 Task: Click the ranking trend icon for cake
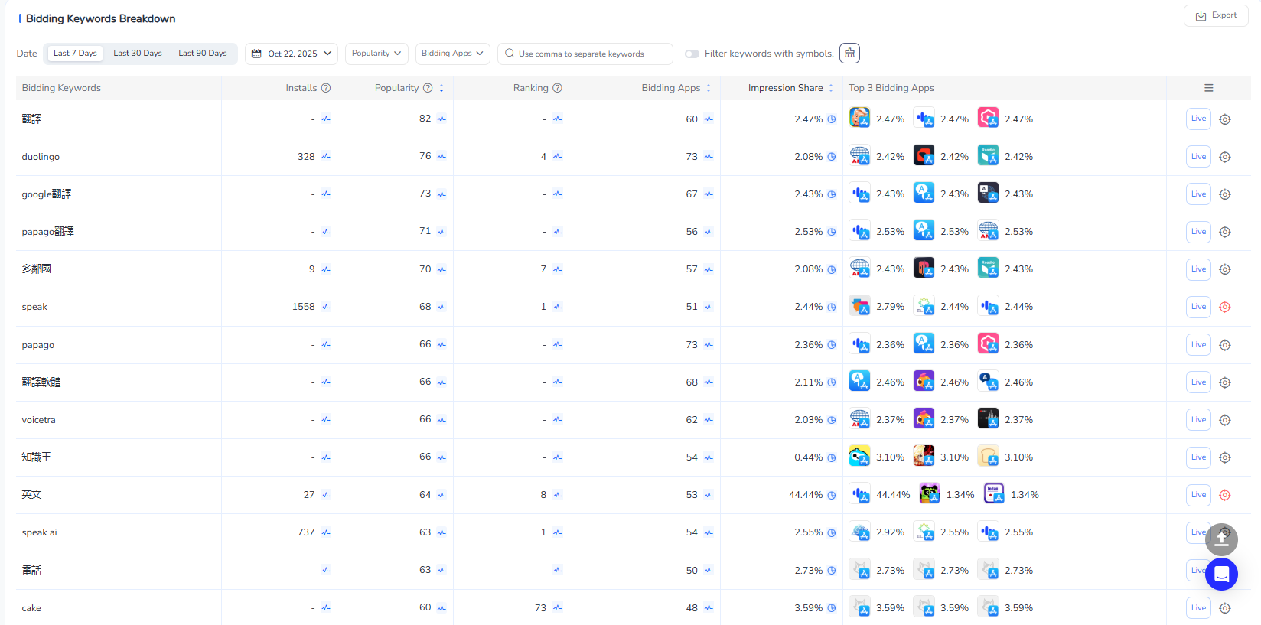557,608
